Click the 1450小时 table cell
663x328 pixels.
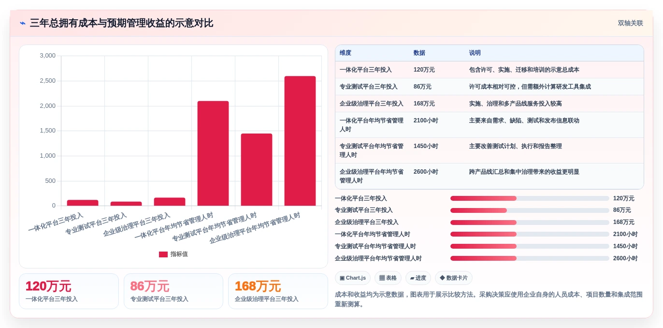426,146
